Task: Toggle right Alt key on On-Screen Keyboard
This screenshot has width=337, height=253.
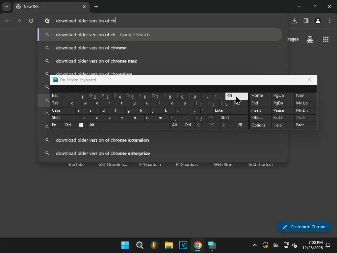Action: [x=176, y=125]
